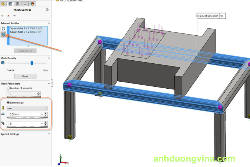Open Mesh Control help icon

click(x=47, y=10)
